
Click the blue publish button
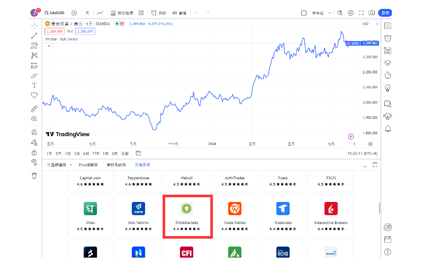(x=385, y=13)
